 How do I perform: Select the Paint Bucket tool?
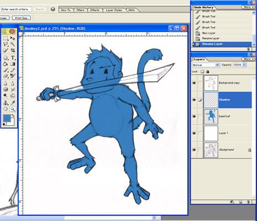(6, 64)
